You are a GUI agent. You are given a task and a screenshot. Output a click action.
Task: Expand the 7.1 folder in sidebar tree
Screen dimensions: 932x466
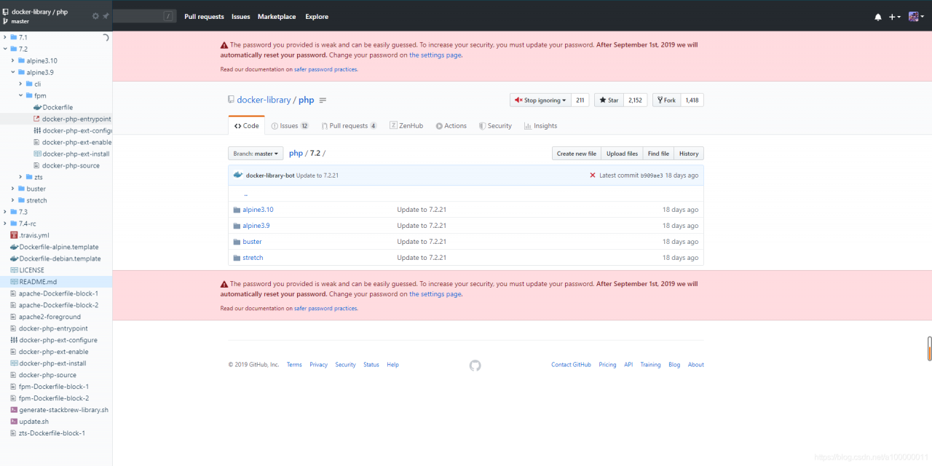click(5, 37)
